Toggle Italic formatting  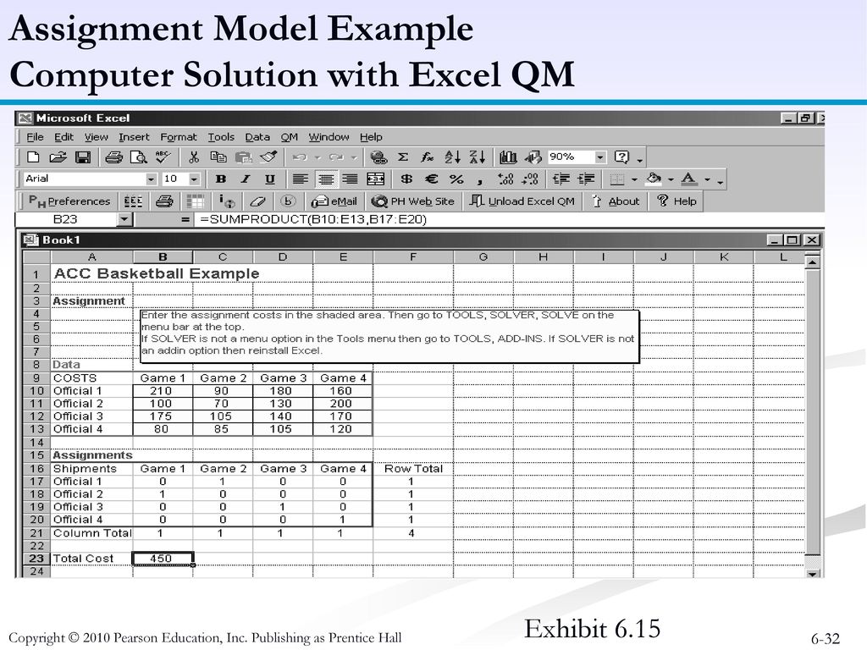[246, 179]
